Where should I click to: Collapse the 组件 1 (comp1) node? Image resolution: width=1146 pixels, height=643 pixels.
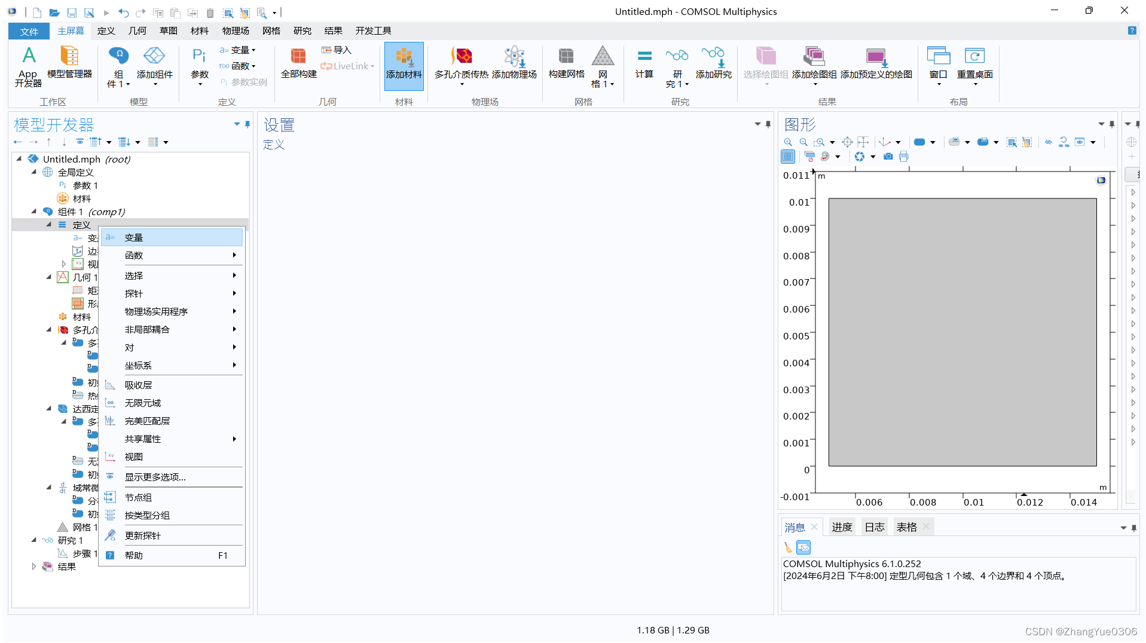click(34, 212)
